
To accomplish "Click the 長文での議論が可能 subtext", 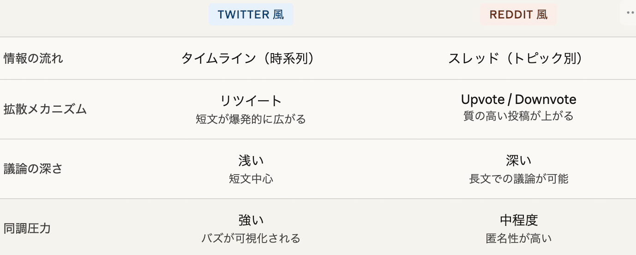I will click(518, 179).
